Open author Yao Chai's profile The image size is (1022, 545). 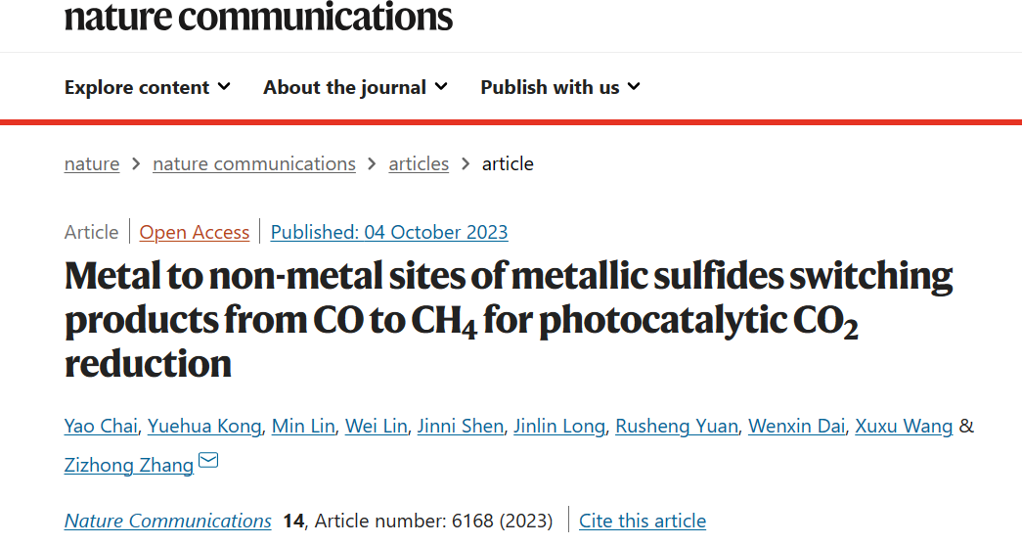coord(101,427)
